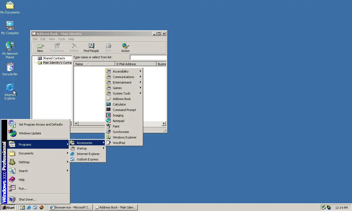Viewport: 352px width, 211px height.
Task: Select Programs in Start menu
Action: [x=38, y=145]
